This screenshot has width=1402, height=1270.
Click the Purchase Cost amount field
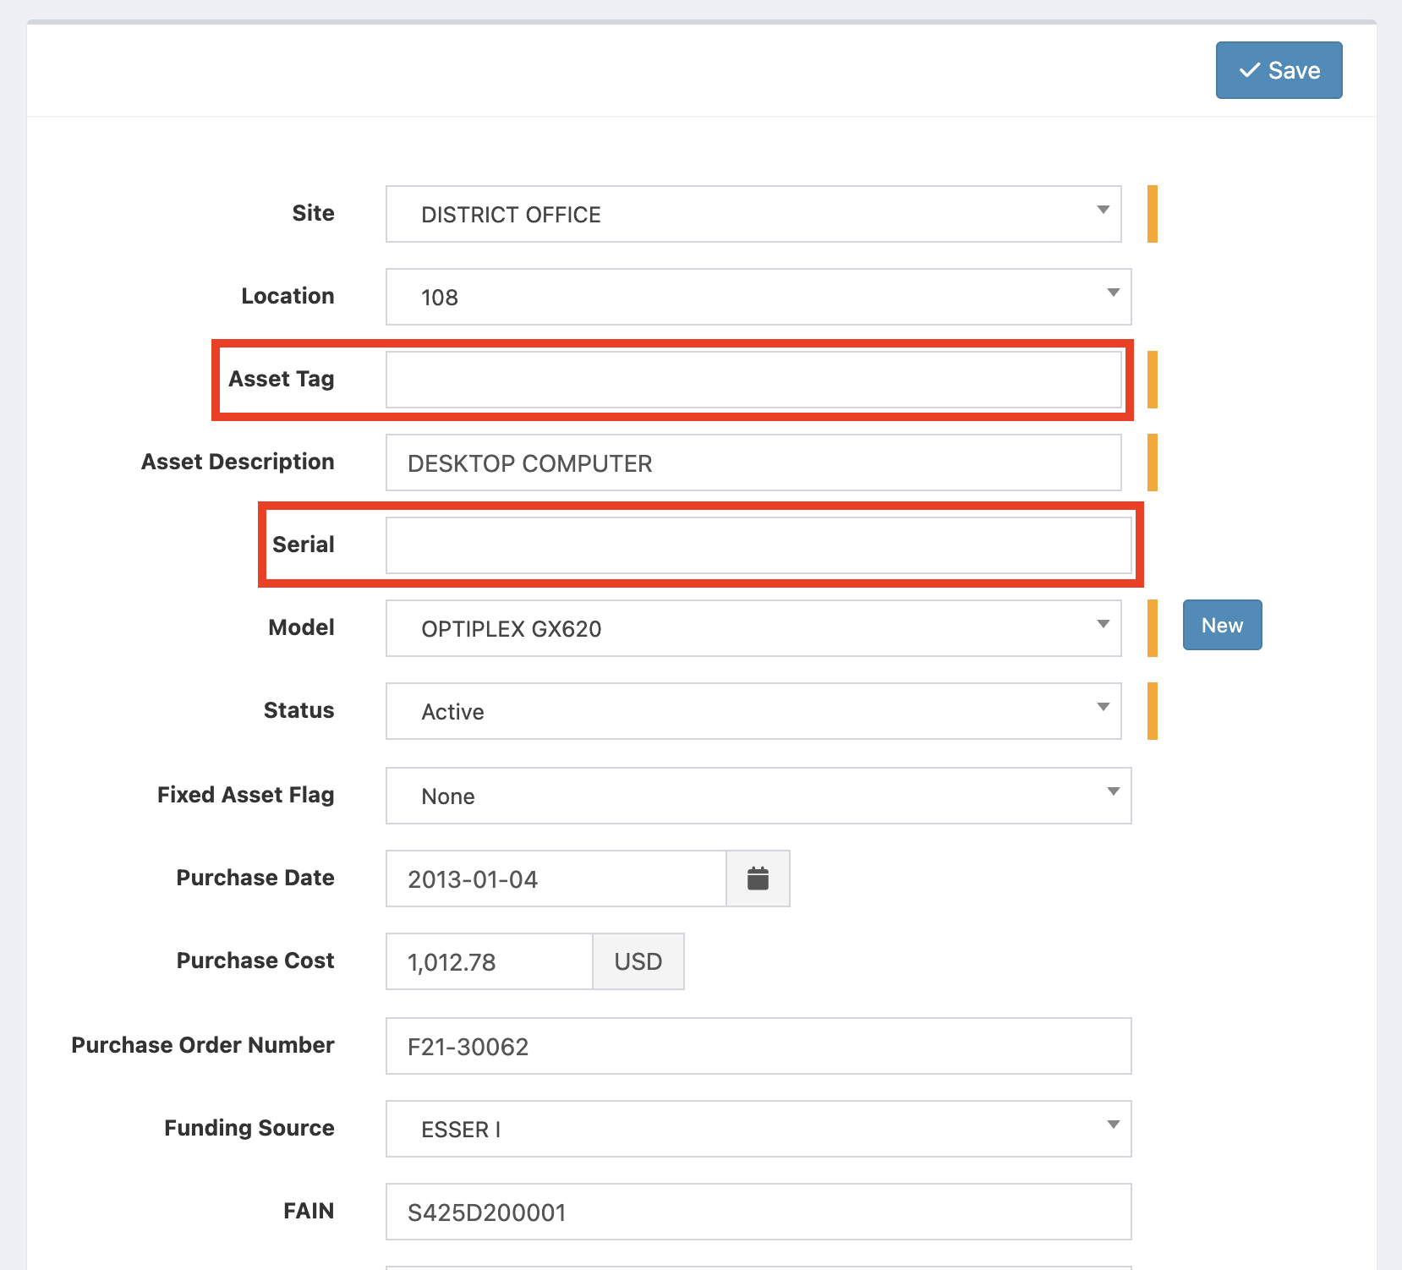pos(489,961)
